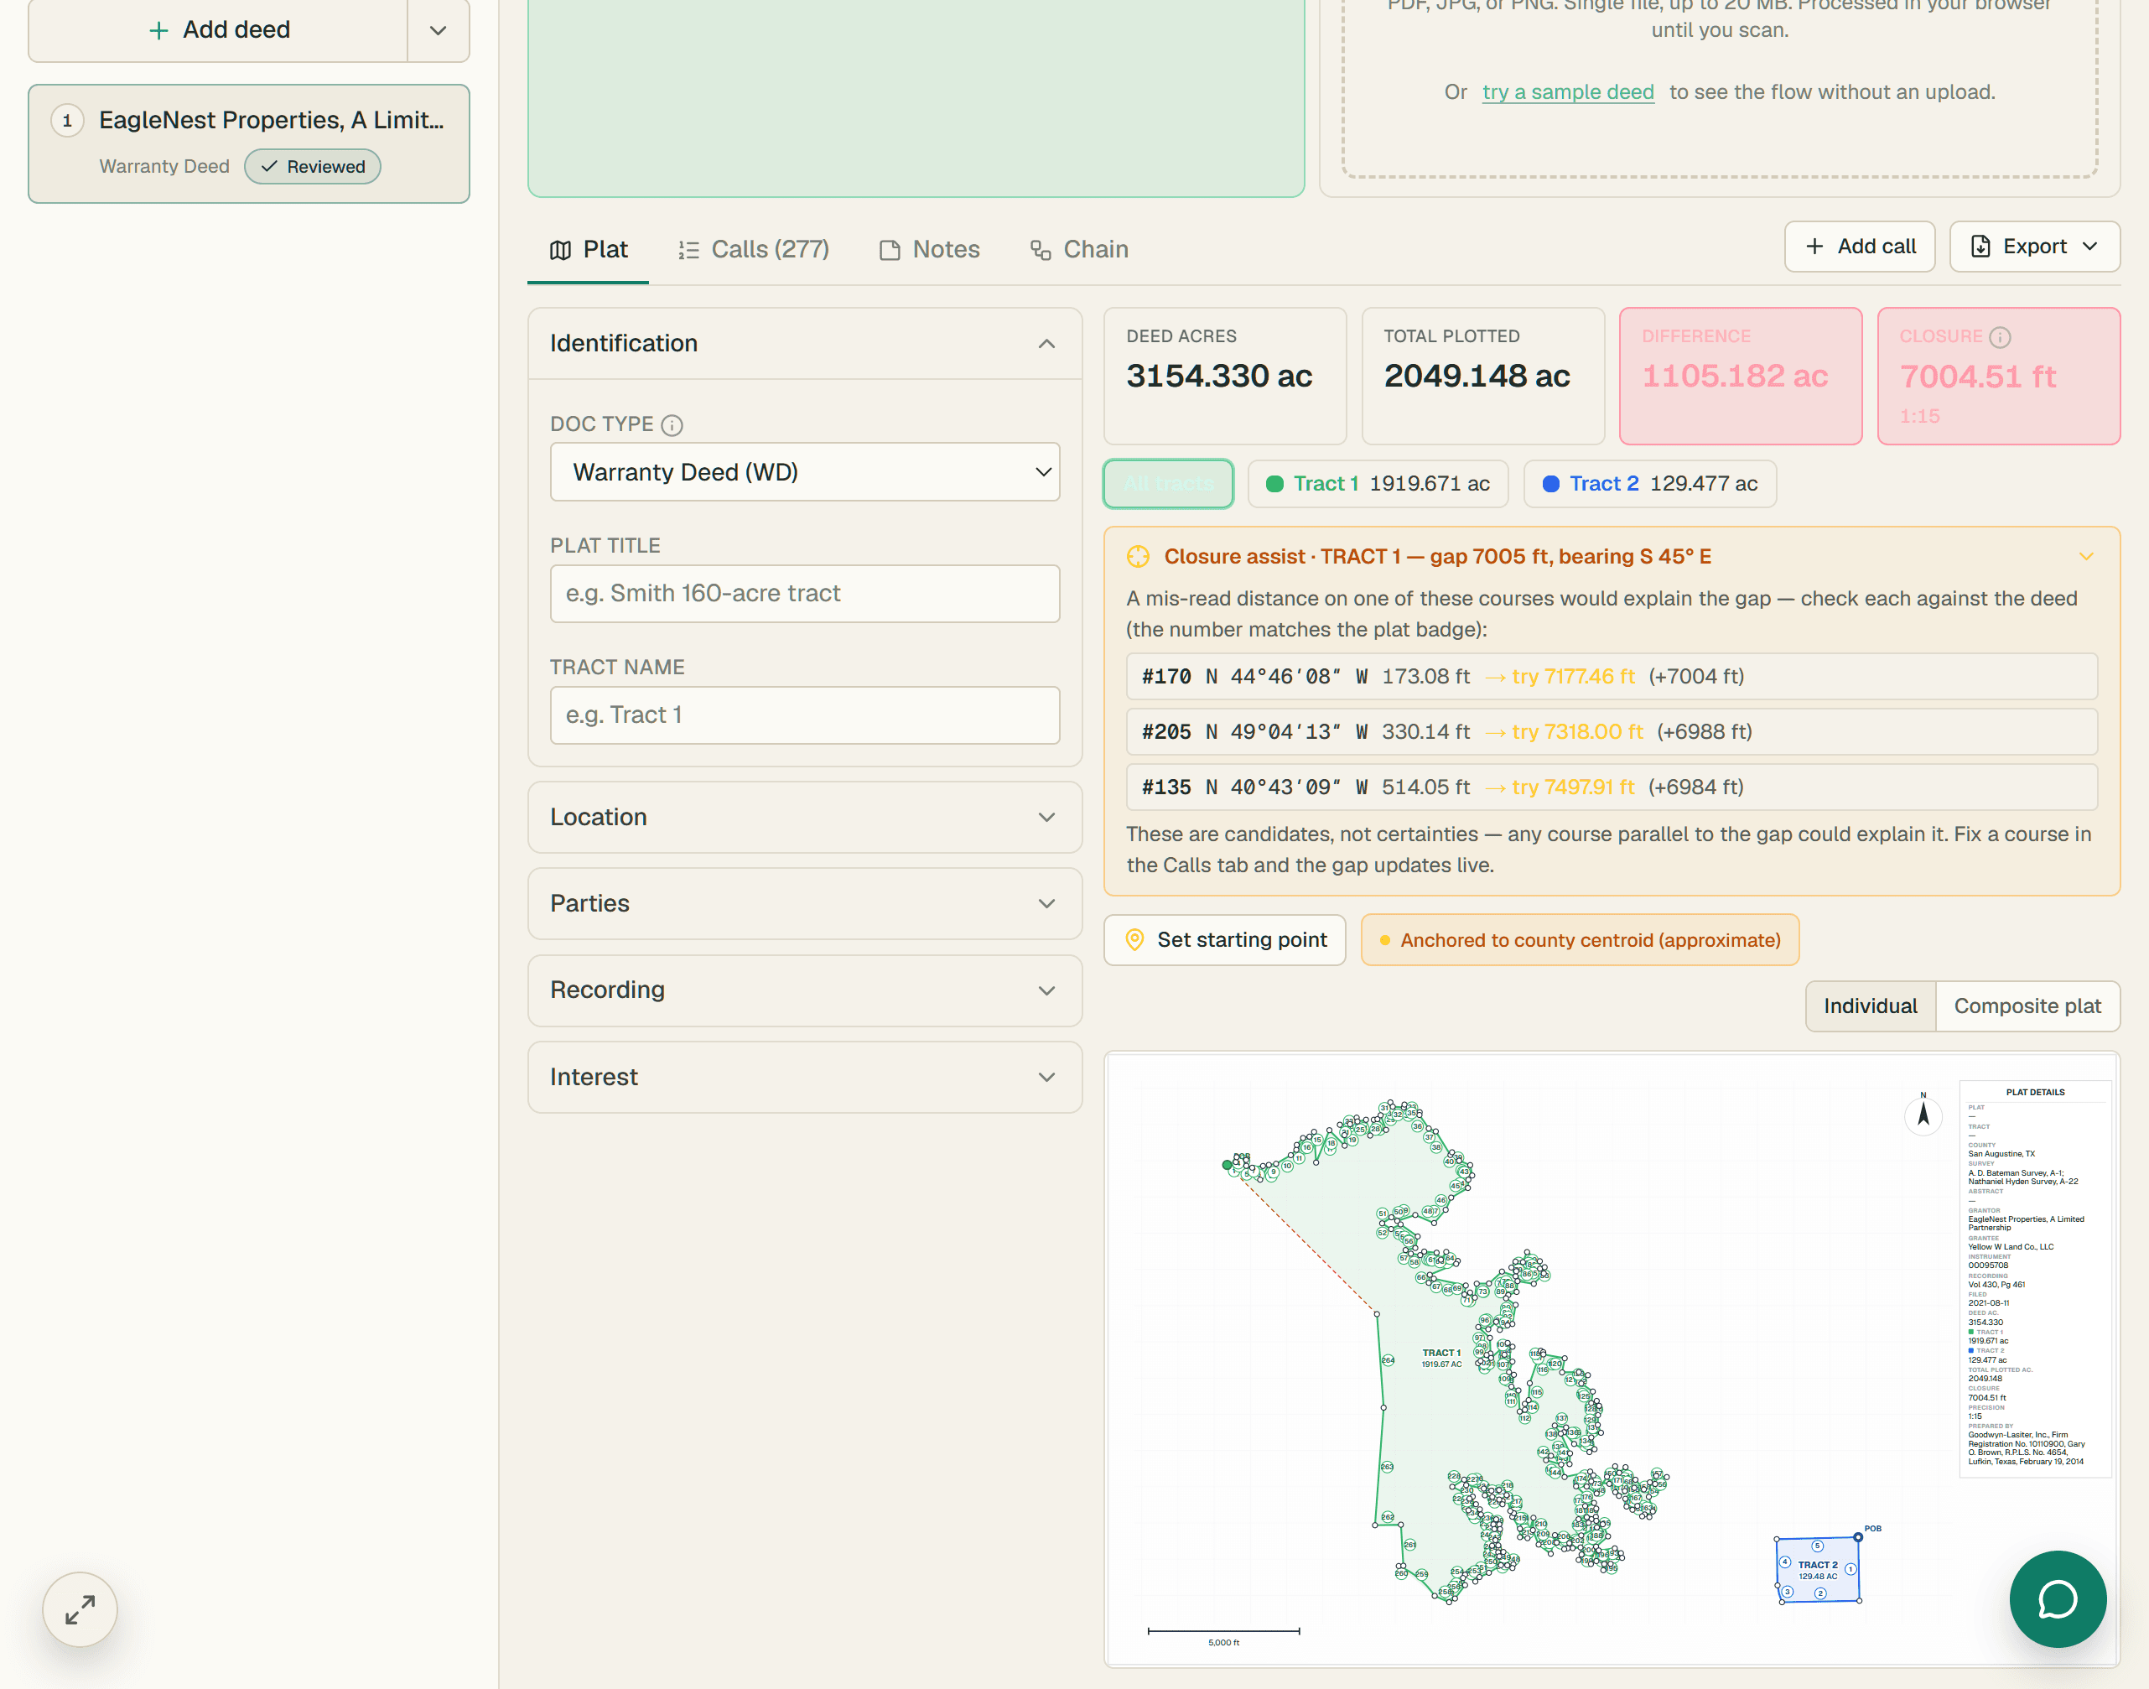This screenshot has width=2149, height=1689.
Task: Switch to the Plat tab
Action: pyautogui.click(x=588, y=250)
